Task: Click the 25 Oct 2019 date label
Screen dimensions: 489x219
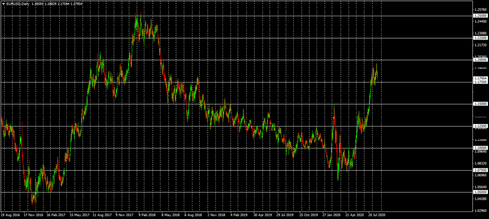Action: (309, 215)
